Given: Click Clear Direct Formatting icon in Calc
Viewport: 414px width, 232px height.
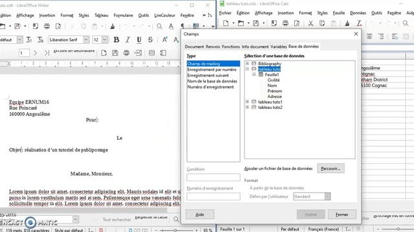Looking at the screenshot, I should [359, 23].
